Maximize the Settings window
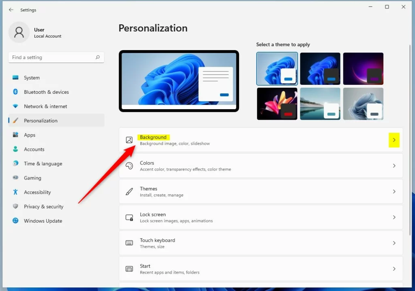 point(387,7)
